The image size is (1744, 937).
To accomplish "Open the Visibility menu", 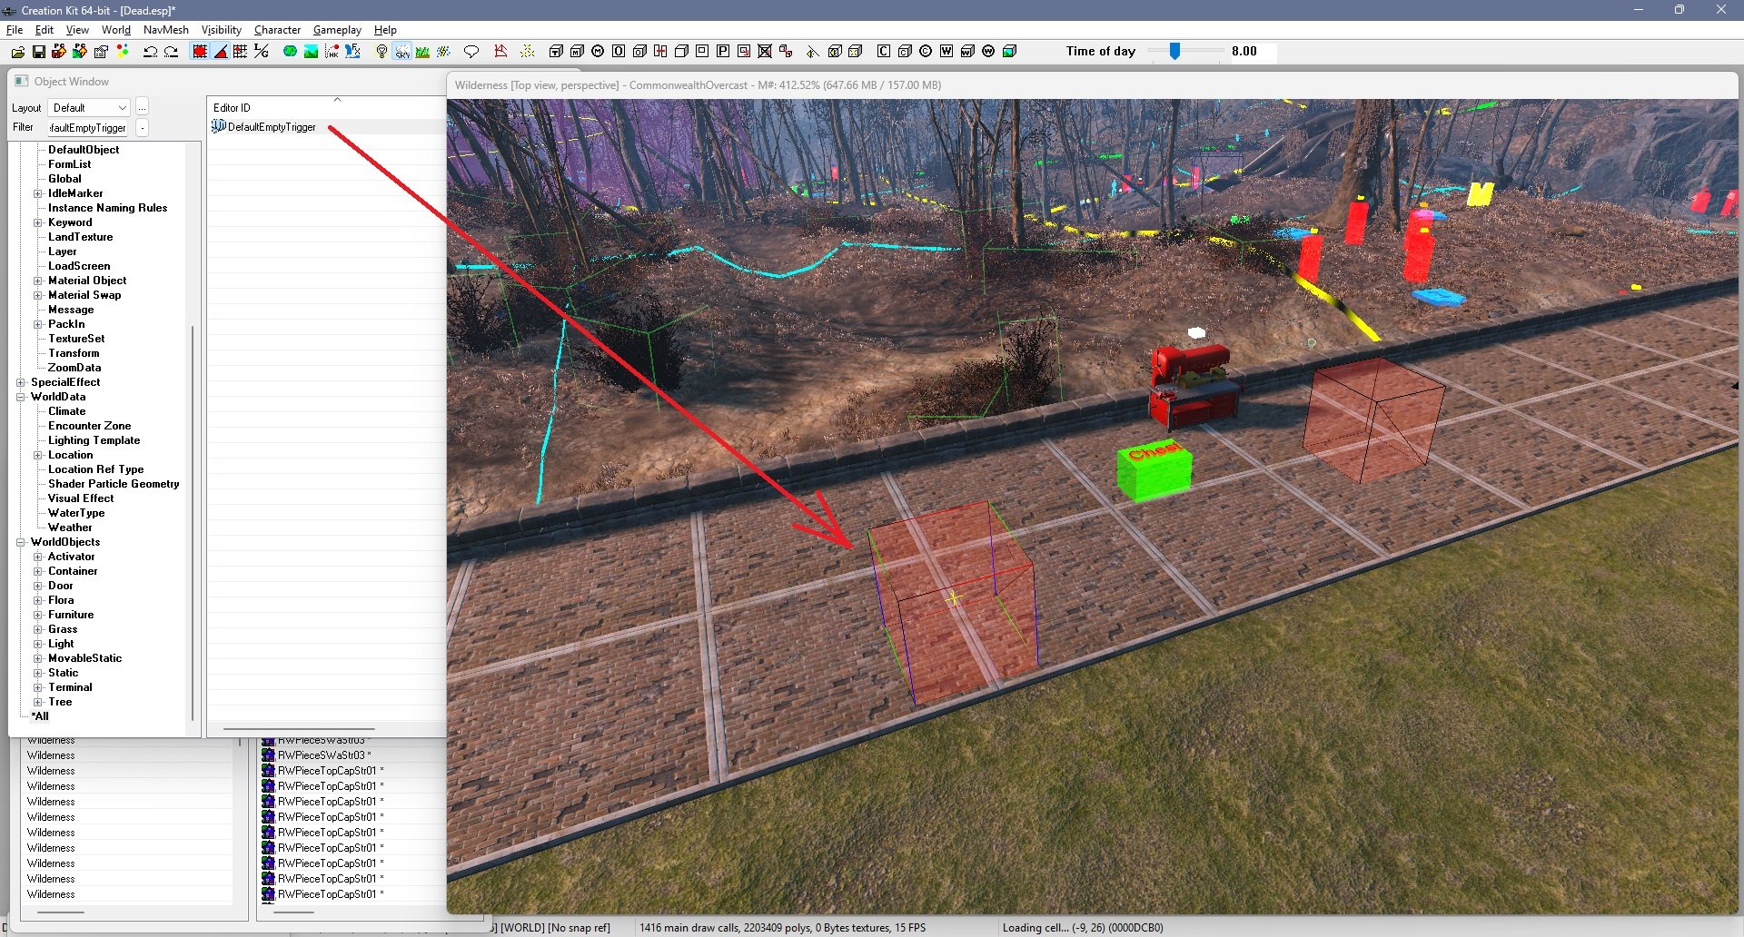I will (222, 30).
